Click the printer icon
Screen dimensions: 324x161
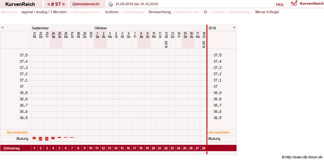(x=111, y=4)
